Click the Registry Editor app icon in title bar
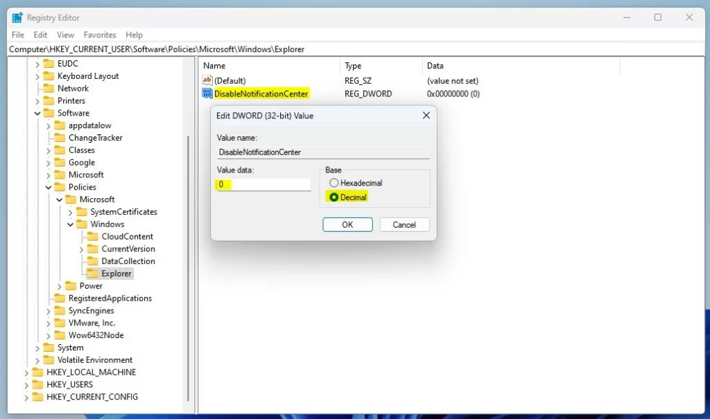The height and width of the screenshot is (419, 710). pyautogui.click(x=17, y=17)
